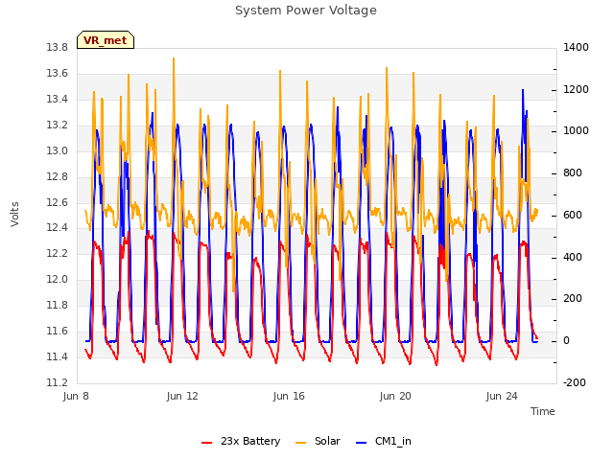Click the 400 right axis label
The image size is (614, 460).
coord(573,258)
